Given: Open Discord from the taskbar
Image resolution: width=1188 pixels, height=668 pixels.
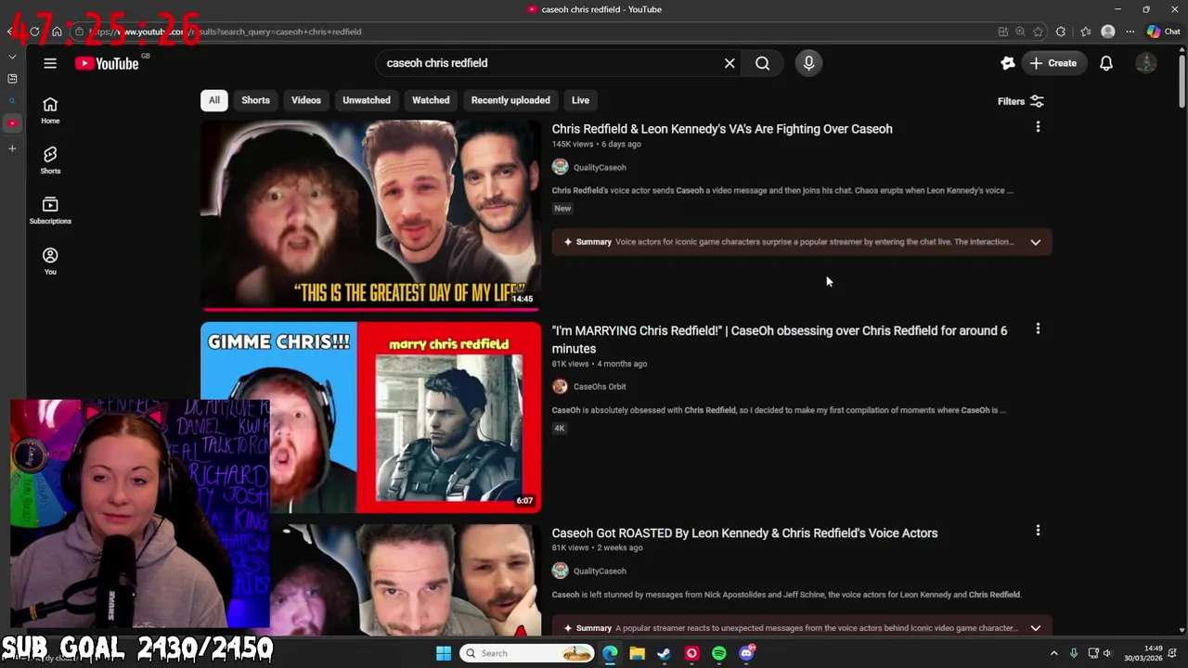Looking at the screenshot, I should pyautogui.click(x=747, y=653).
